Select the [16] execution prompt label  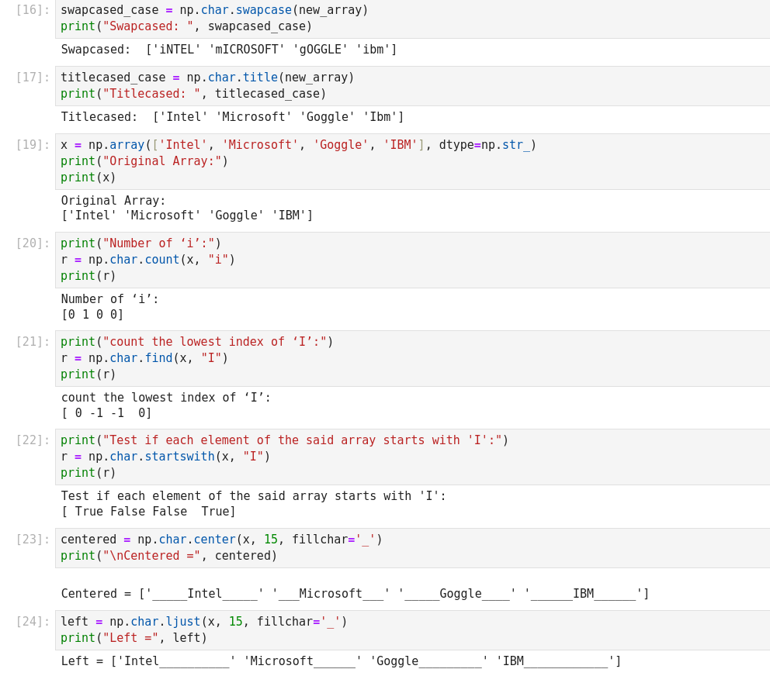click(x=33, y=10)
